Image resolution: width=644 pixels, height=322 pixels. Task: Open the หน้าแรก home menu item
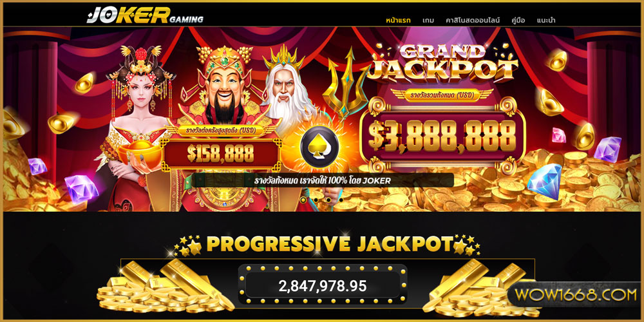399,20
